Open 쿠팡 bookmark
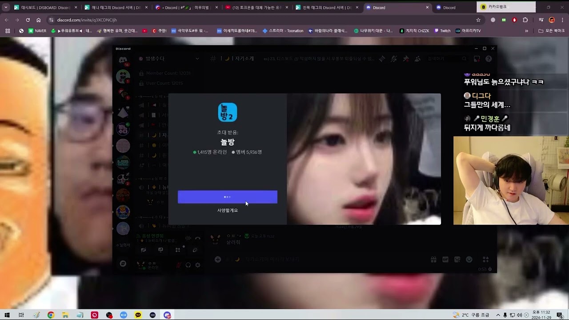Image resolution: width=569 pixels, height=320 pixels. pyautogui.click(x=159, y=31)
